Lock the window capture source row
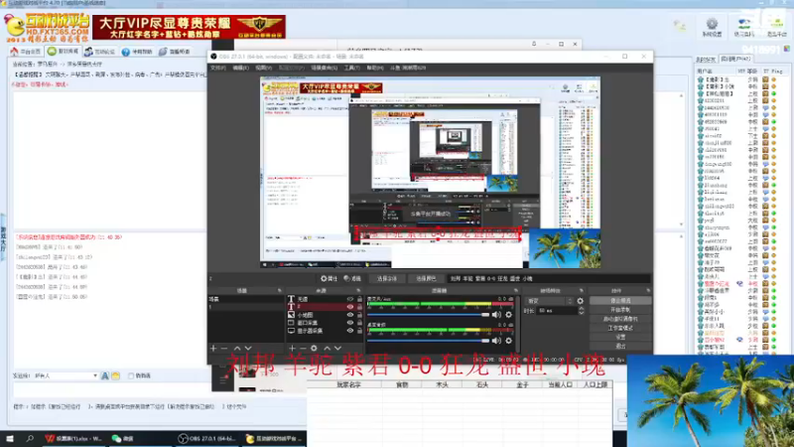 point(359,323)
